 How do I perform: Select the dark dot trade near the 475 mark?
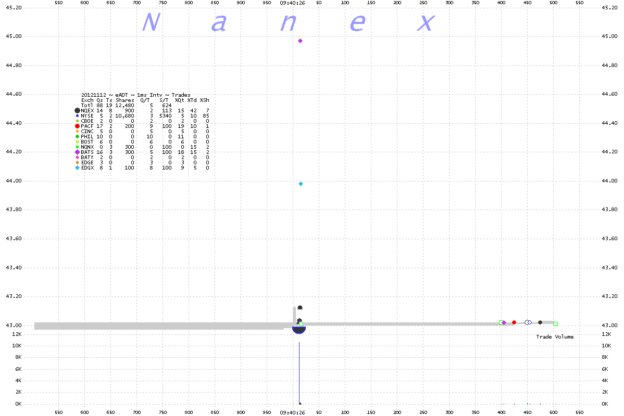coord(540,322)
